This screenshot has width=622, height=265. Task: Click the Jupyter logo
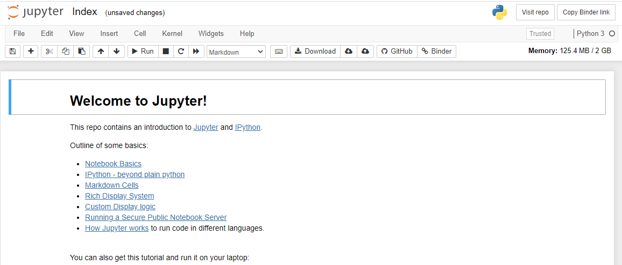coord(36,12)
